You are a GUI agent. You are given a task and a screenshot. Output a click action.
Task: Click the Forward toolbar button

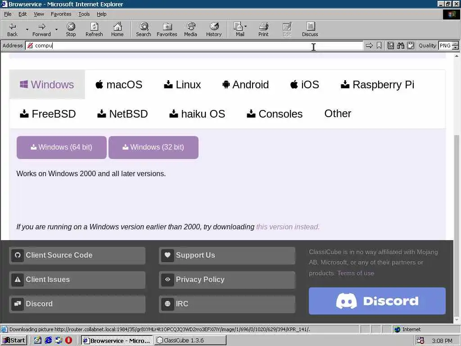(41, 29)
